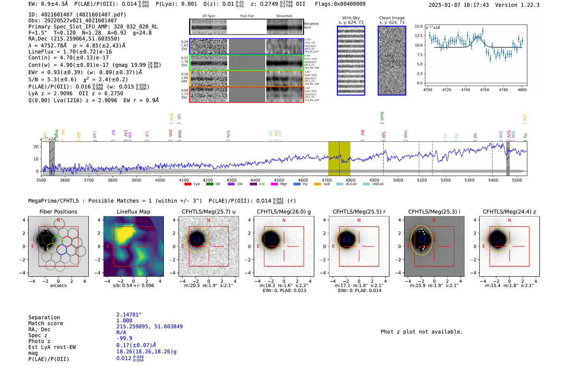
Task: Select the red-bordered 2D fiber spectrum row
Action: (247, 94)
